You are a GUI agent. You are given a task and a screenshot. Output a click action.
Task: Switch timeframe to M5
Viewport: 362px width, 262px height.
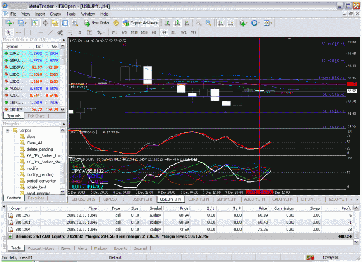(x=125, y=32)
